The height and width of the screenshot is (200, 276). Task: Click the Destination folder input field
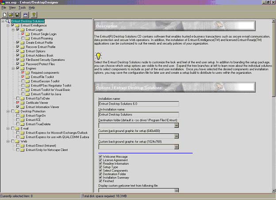(x=136, y=125)
